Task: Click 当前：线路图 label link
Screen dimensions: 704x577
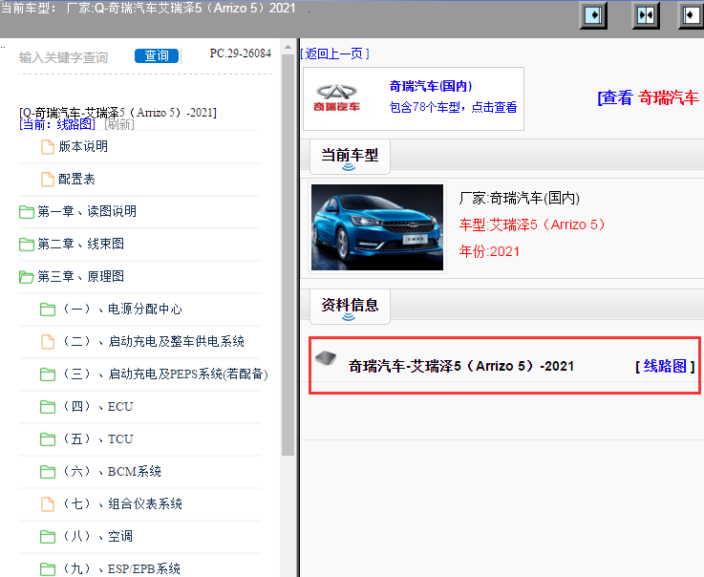Action: pyautogui.click(x=57, y=124)
